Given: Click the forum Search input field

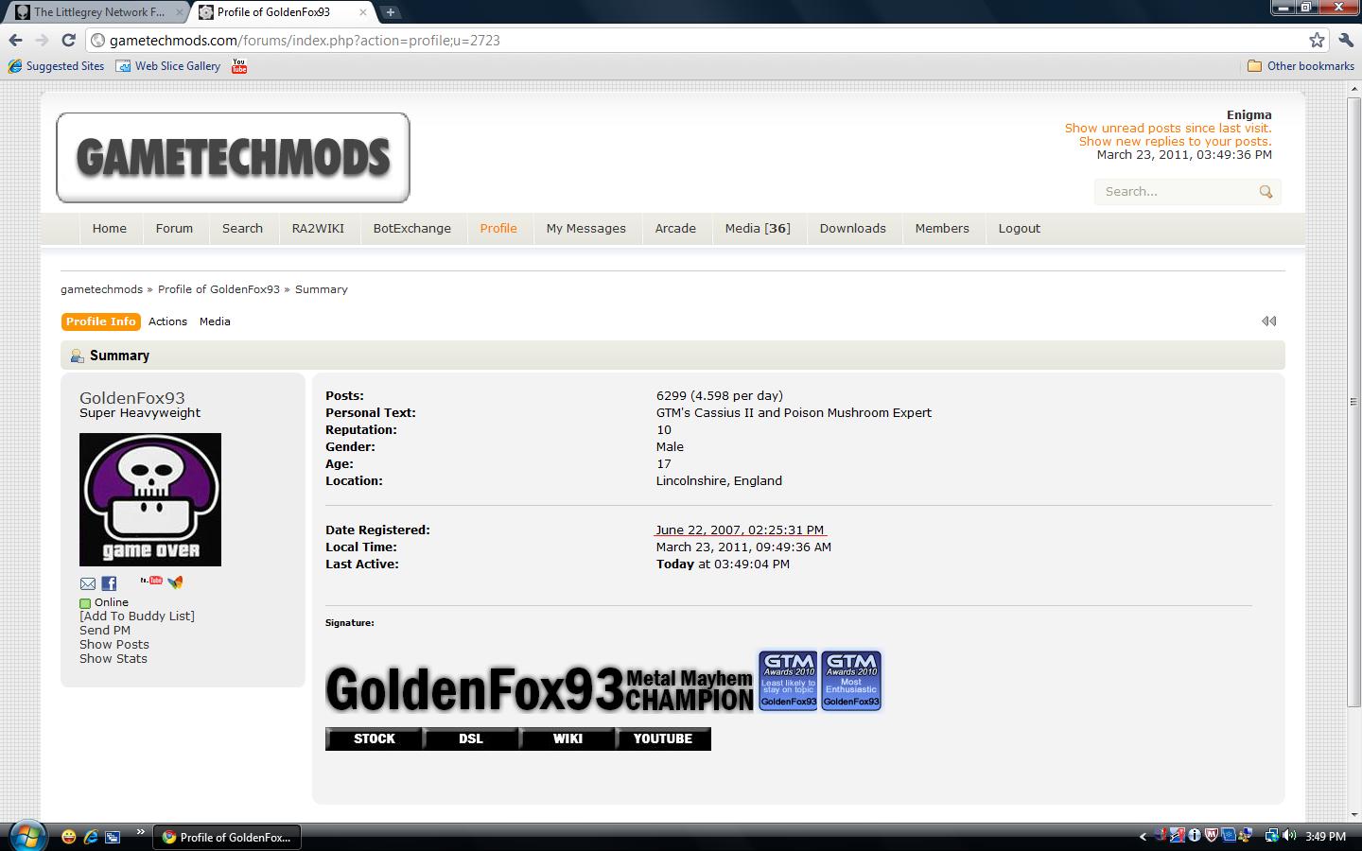Looking at the screenshot, I should pos(1176,192).
